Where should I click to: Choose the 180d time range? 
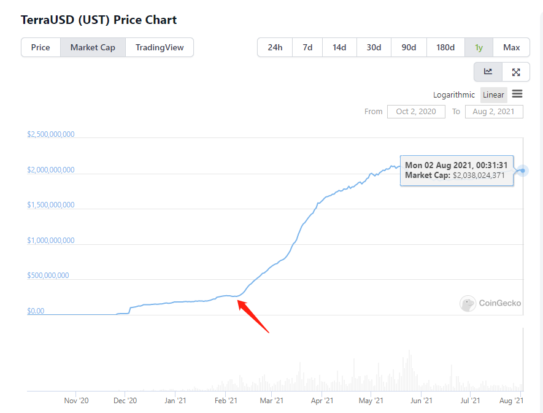point(445,47)
